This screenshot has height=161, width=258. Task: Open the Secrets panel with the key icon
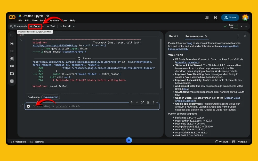(x=12, y=66)
